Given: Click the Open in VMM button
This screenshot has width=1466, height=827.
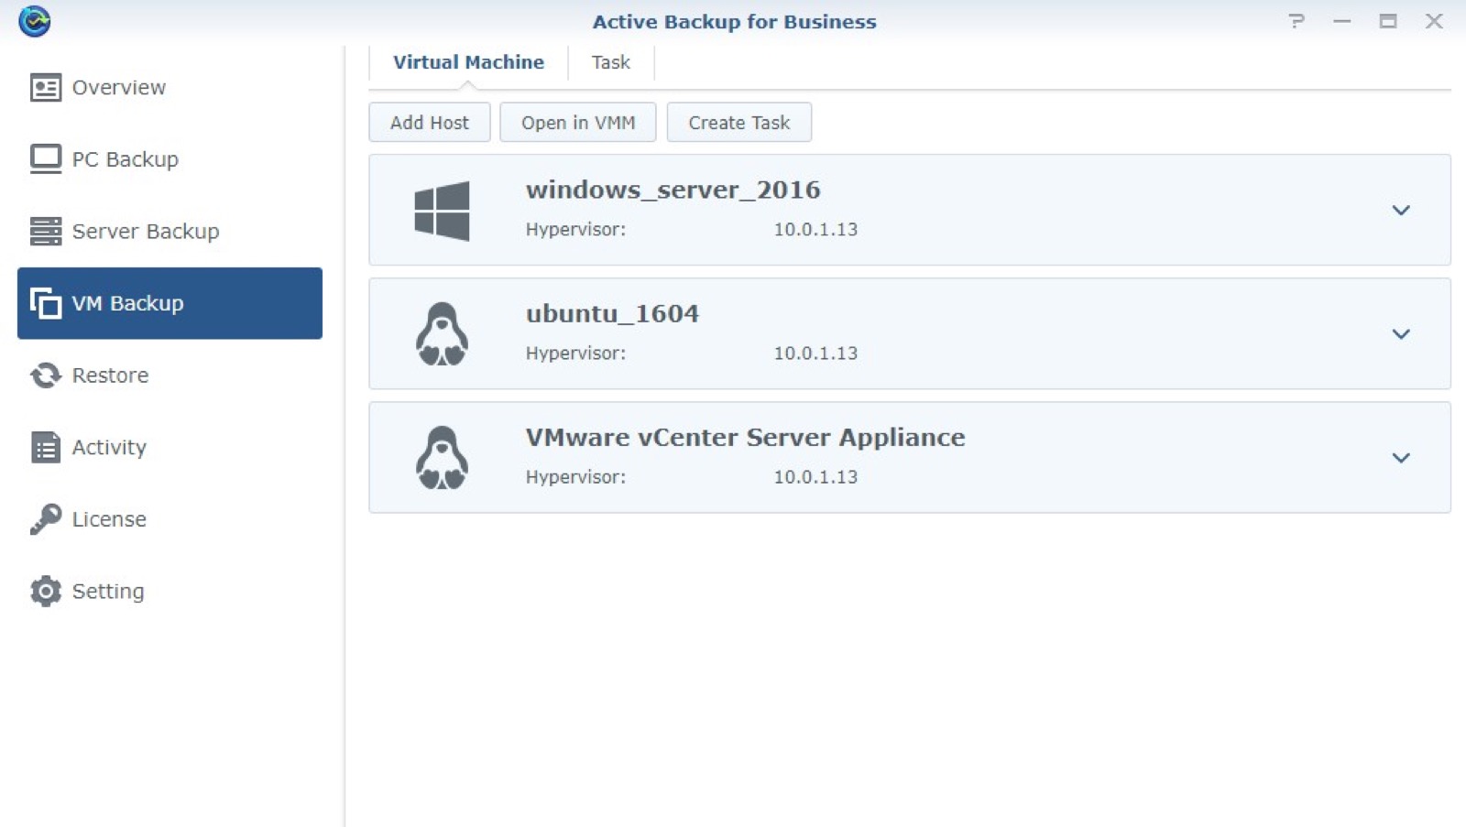Looking at the screenshot, I should pos(577,123).
